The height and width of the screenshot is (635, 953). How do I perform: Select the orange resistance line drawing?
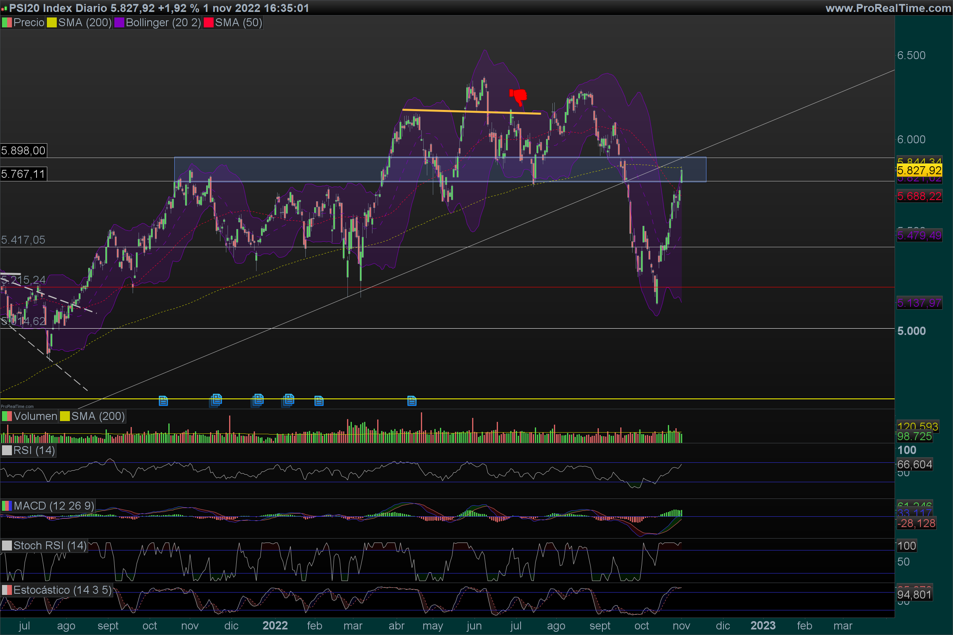click(x=471, y=112)
